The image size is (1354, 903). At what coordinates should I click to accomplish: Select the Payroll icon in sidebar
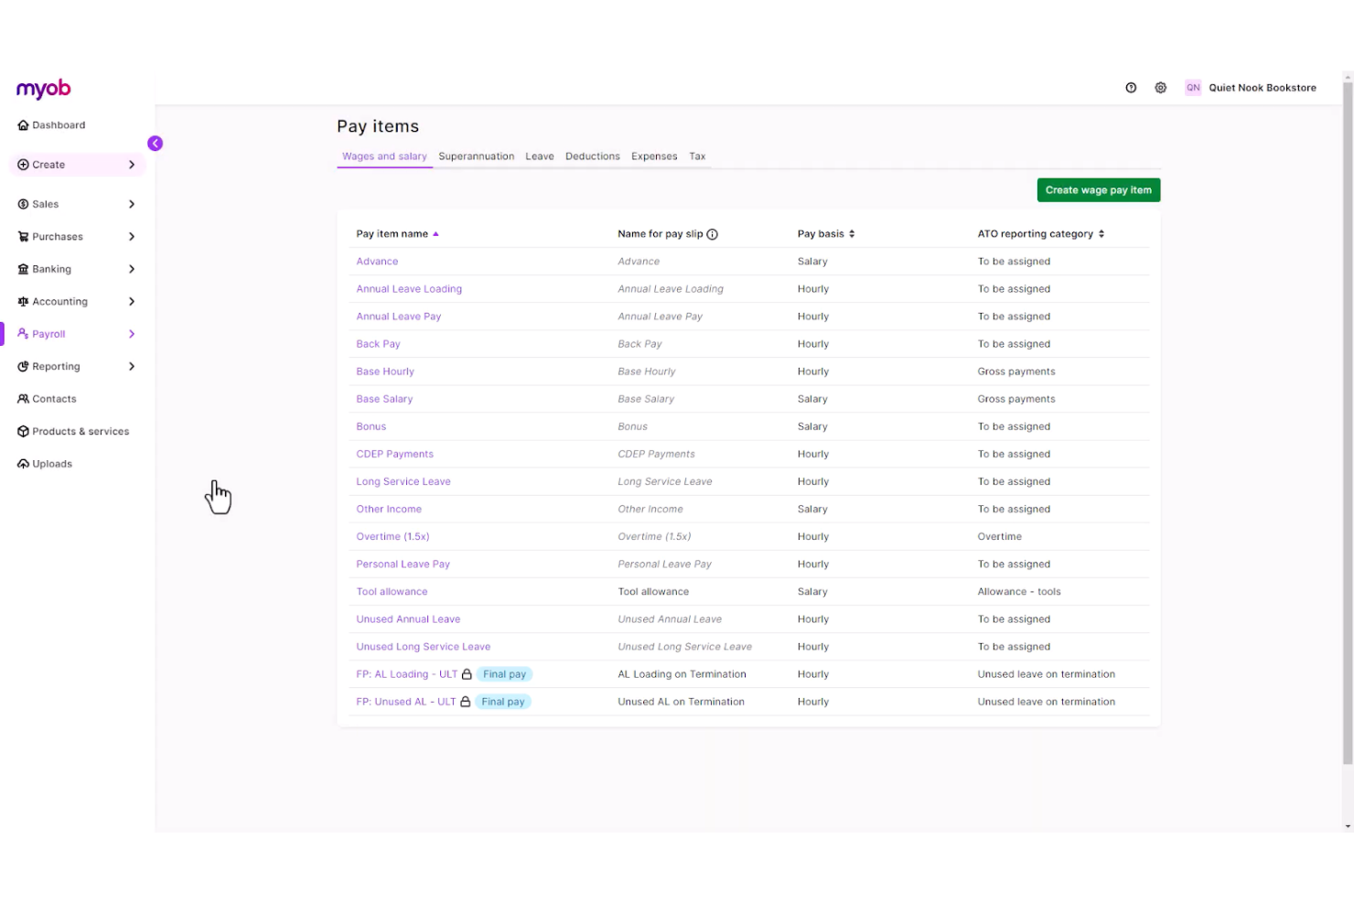click(x=22, y=333)
